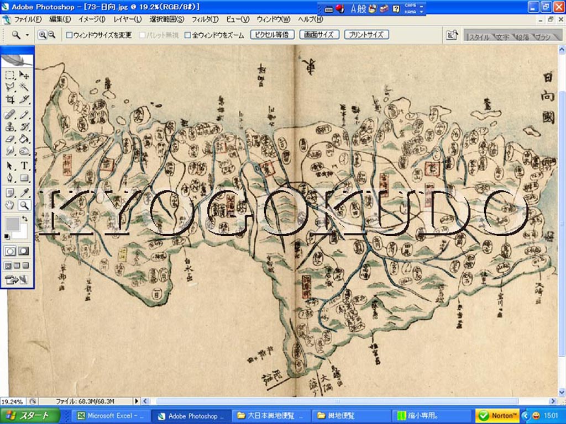Switch to Full Screen mode
The width and height of the screenshot is (566, 424).
pos(25,266)
